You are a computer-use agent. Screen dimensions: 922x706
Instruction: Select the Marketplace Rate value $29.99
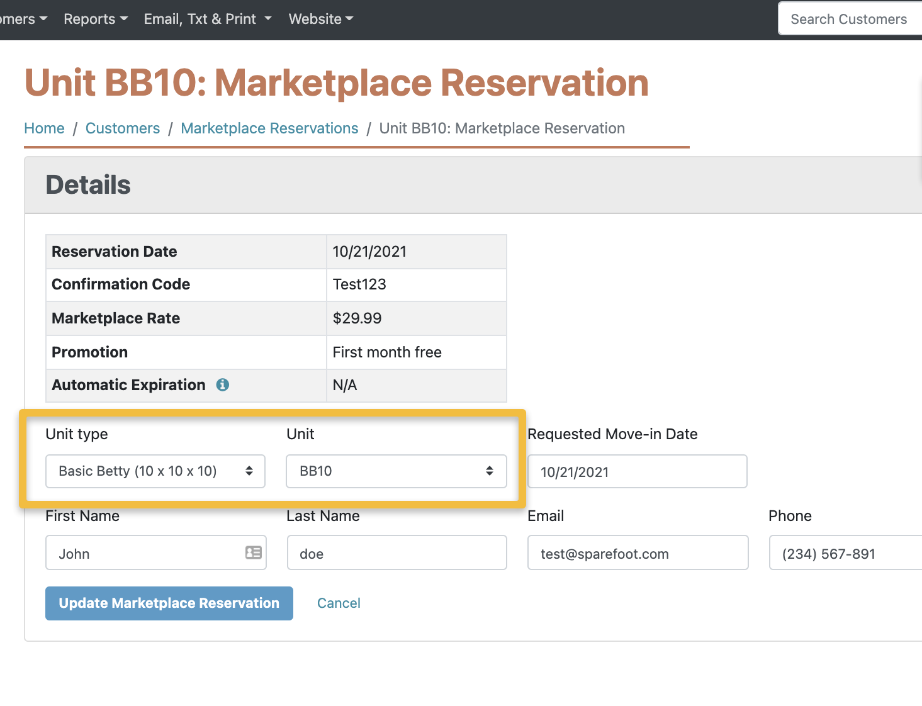point(357,318)
